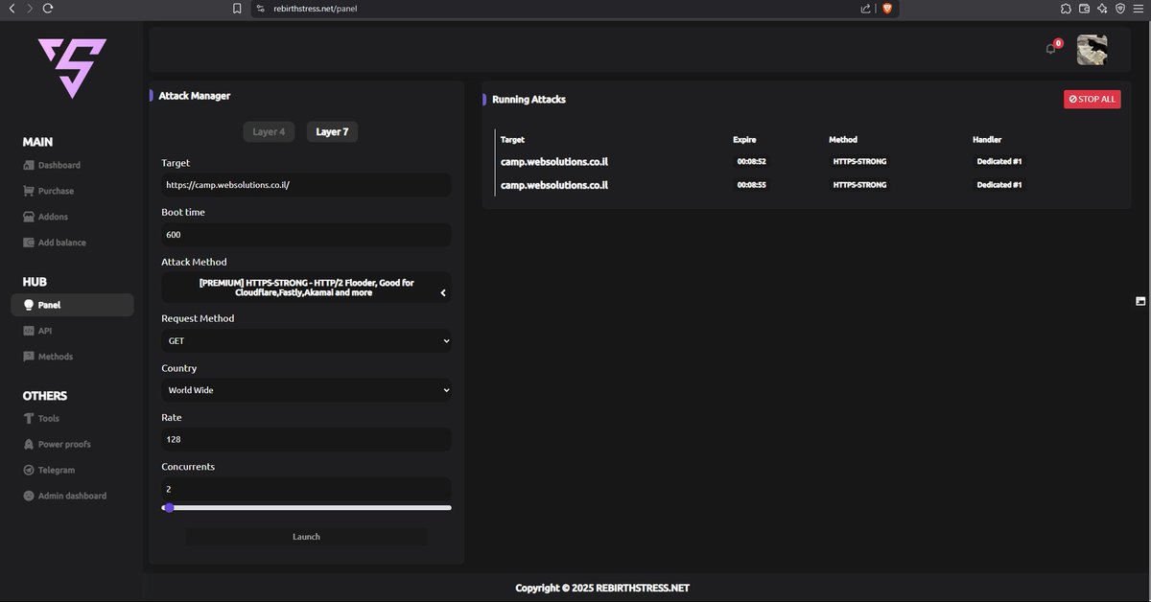Click the VPN shield icon in toolbar

[x=1119, y=9]
